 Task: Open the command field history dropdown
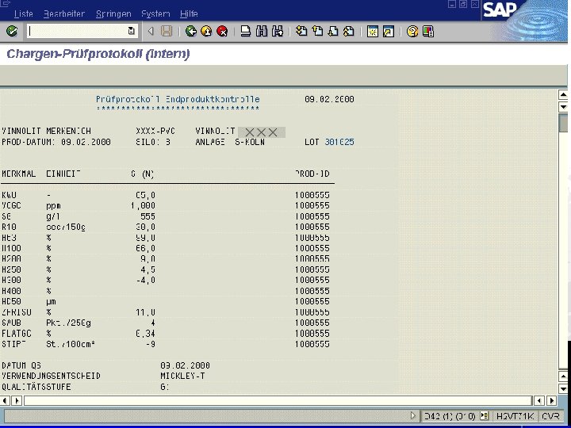132,31
